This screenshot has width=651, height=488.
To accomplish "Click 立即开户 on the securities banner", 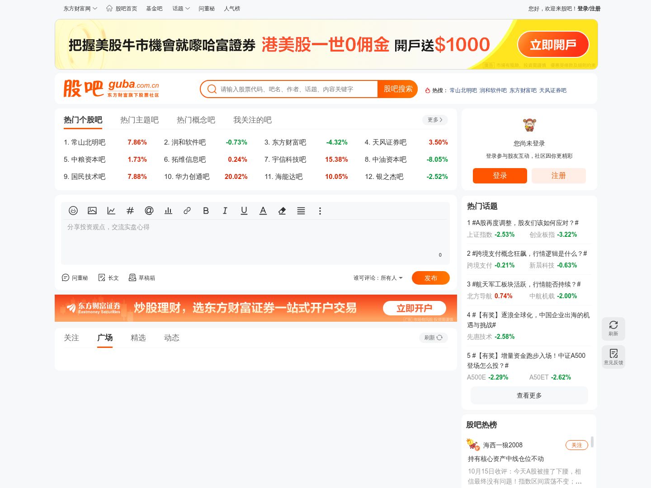I will (x=414, y=308).
